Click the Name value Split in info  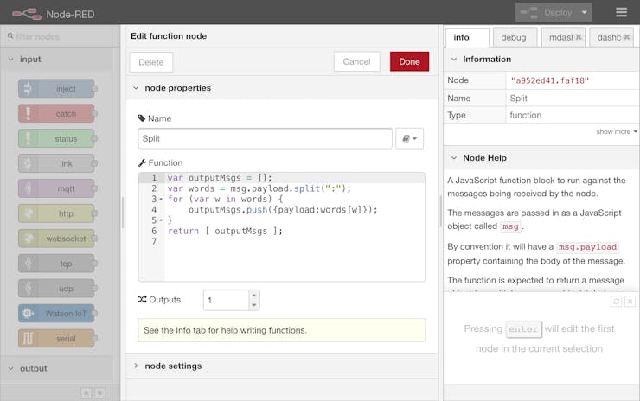pos(518,99)
